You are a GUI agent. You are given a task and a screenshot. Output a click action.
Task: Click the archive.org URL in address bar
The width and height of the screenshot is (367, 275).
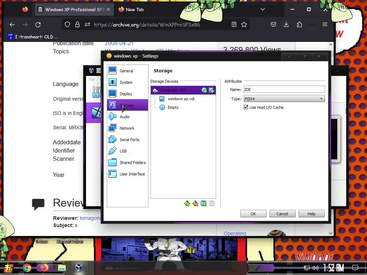(147, 25)
